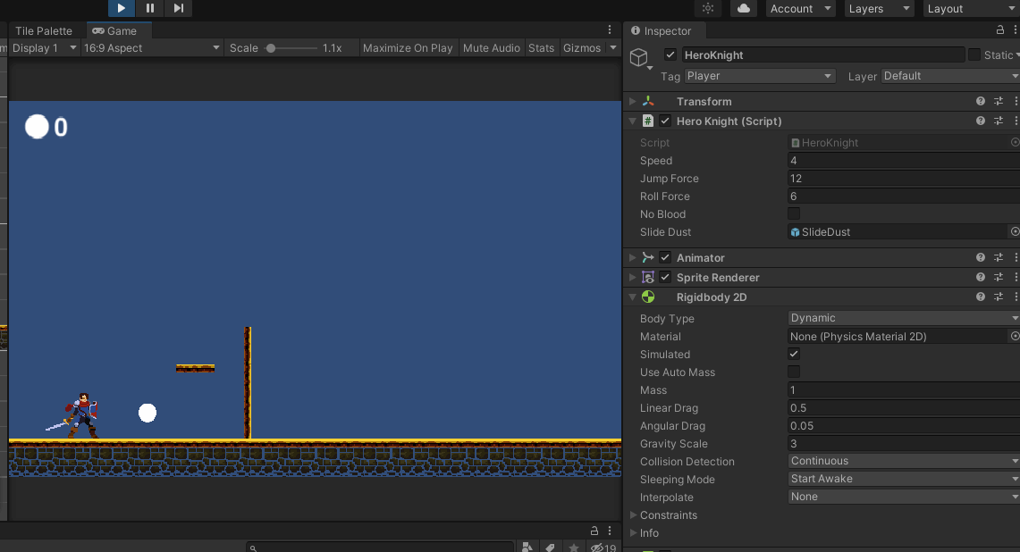Enable the No Blood checkbox

pos(793,213)
